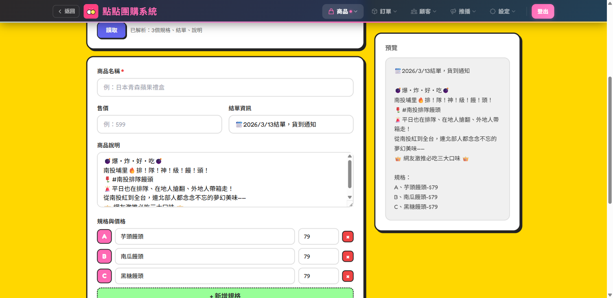This screenshot has height=298, width=613.
Task: Focus the 商品名稱 input field
Action: click(225, 88)
